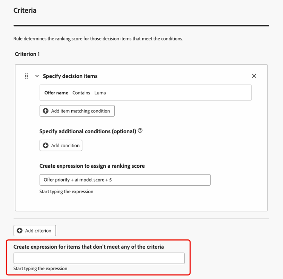Click the Criteria section heading
The image size is (283, 279).
click(x=25, y=11)
